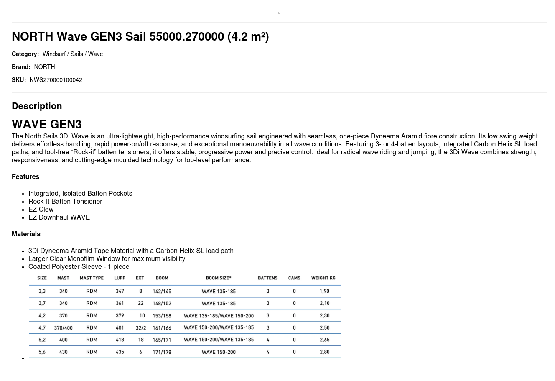This screenshot has width=555, height=381.
Task: Click the WEIGHT KG column header in chart
Action: [x=323, y=278]
